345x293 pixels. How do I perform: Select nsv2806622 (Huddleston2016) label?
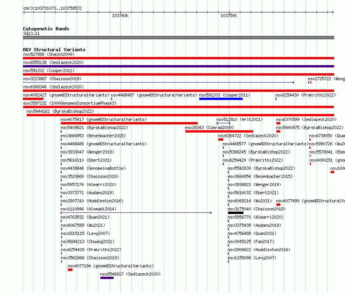(259, 250)
